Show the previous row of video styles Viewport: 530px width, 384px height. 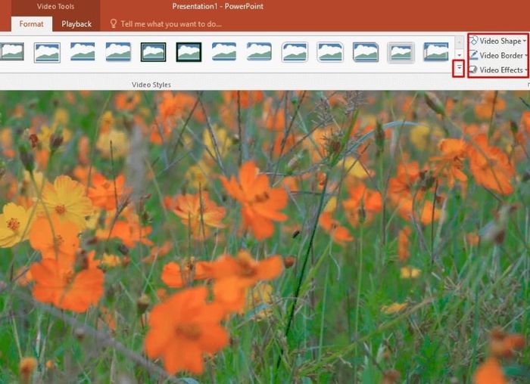tap(459, 42)
